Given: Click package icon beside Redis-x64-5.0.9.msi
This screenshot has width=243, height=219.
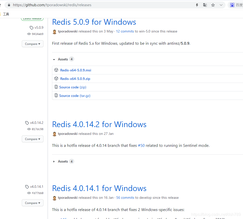Looking at the screenshot, I should coord(56,70).
